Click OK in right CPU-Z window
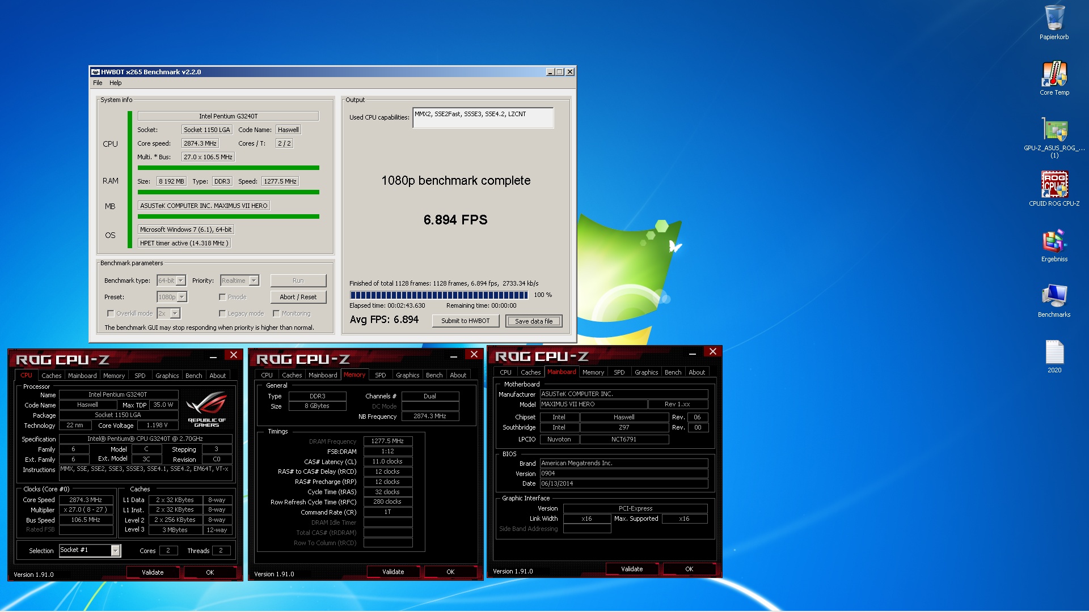Image resolution: width=1089 pixels, height=612 pixels. tap(689, 569)
